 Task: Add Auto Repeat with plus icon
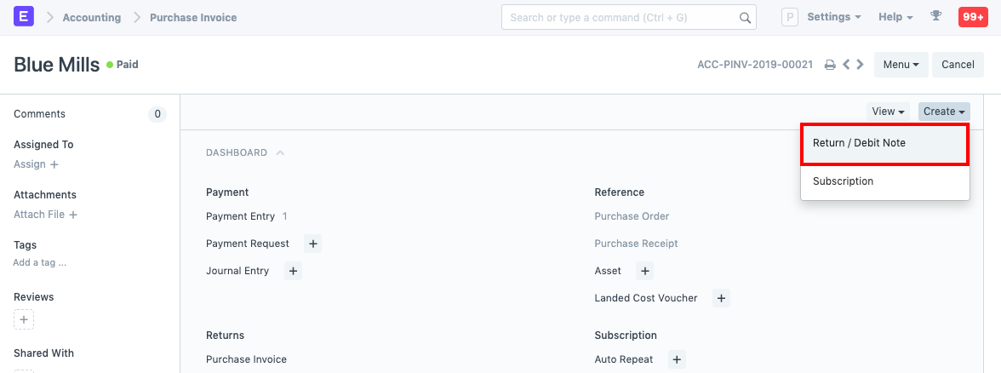click(x=677, y=360)
